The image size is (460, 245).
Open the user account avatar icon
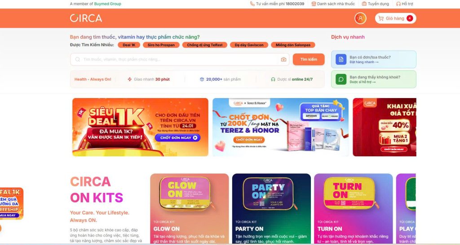(x=360, y=18)
